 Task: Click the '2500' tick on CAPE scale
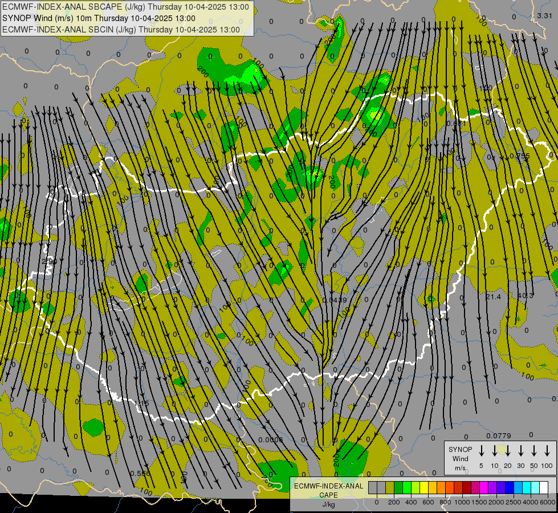pyautogui.click(x=514, y=502)
